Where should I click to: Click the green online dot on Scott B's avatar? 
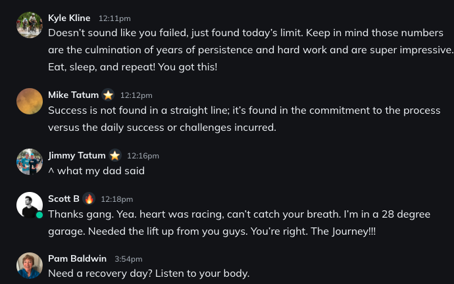(39, 215)
